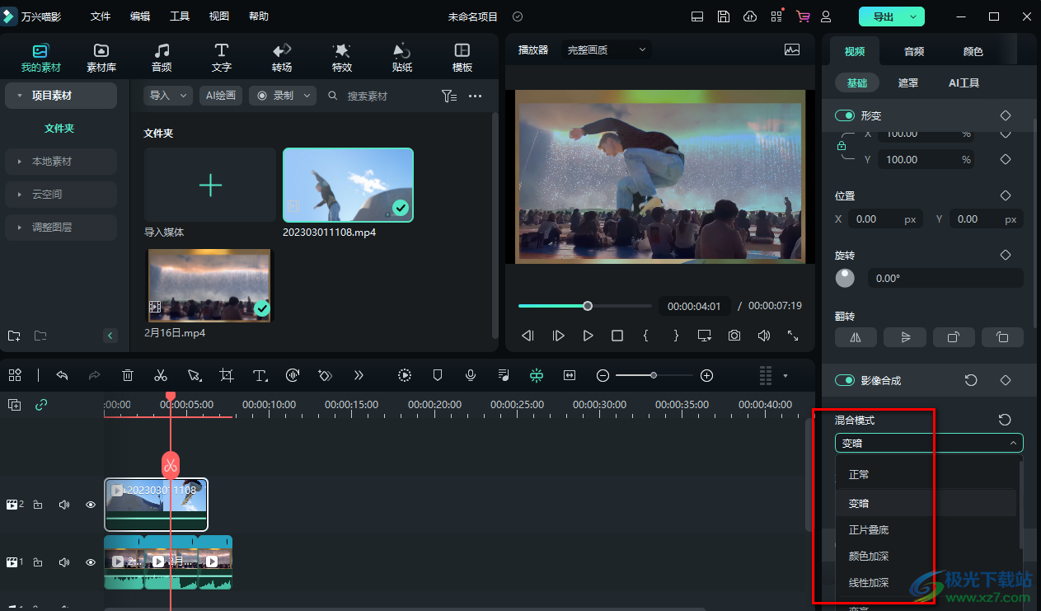Open the video scopes icon in player
The height and width of the screenshot is (611, 1041).
pos(792,49)
